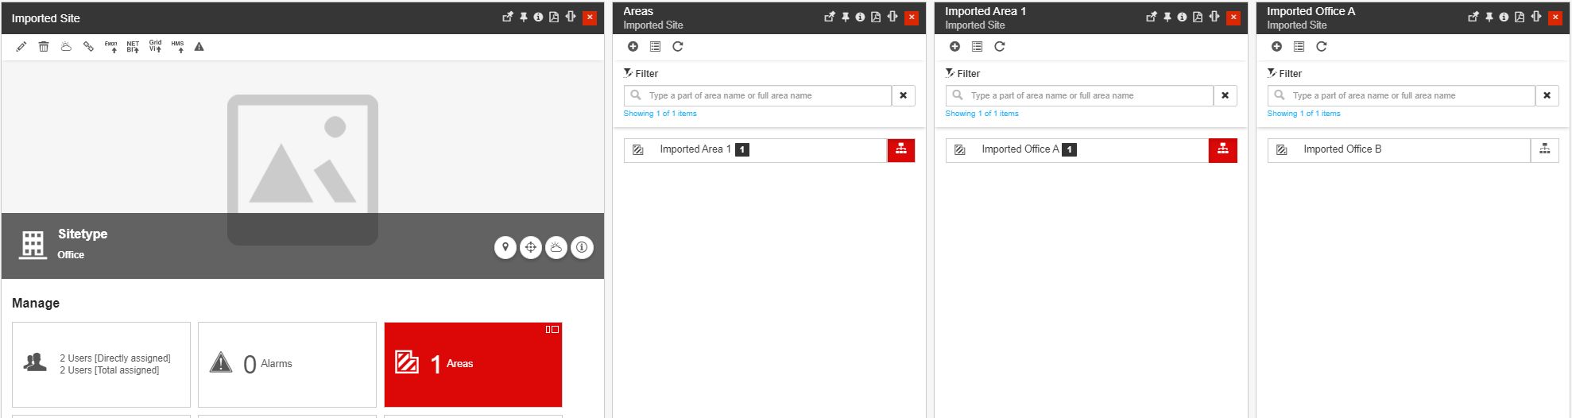
Task: Expand hierarchy of Imported Office B
Action: click(x=1544, y=150)
